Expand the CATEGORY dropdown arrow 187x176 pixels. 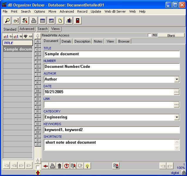tap(177, 117)
